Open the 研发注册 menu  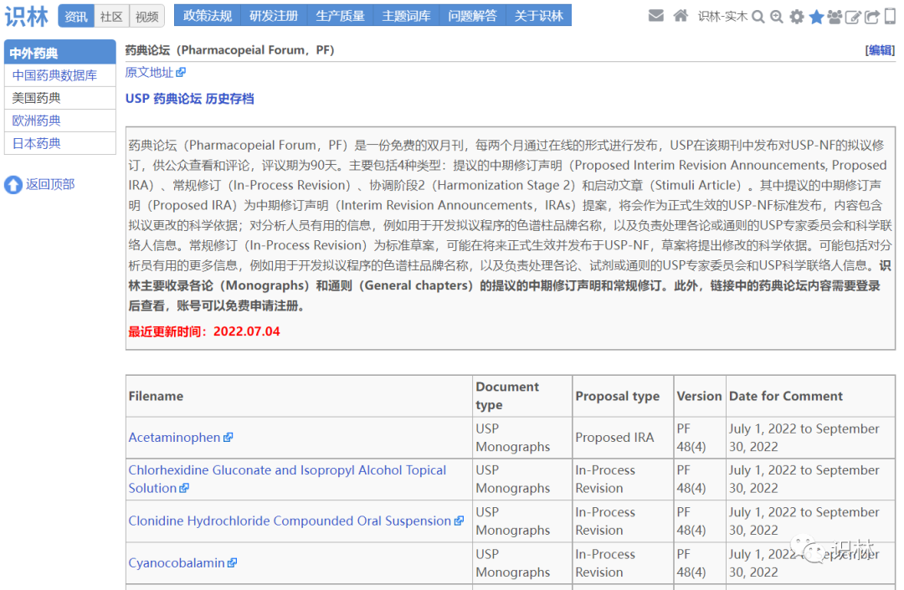[274, 16]
